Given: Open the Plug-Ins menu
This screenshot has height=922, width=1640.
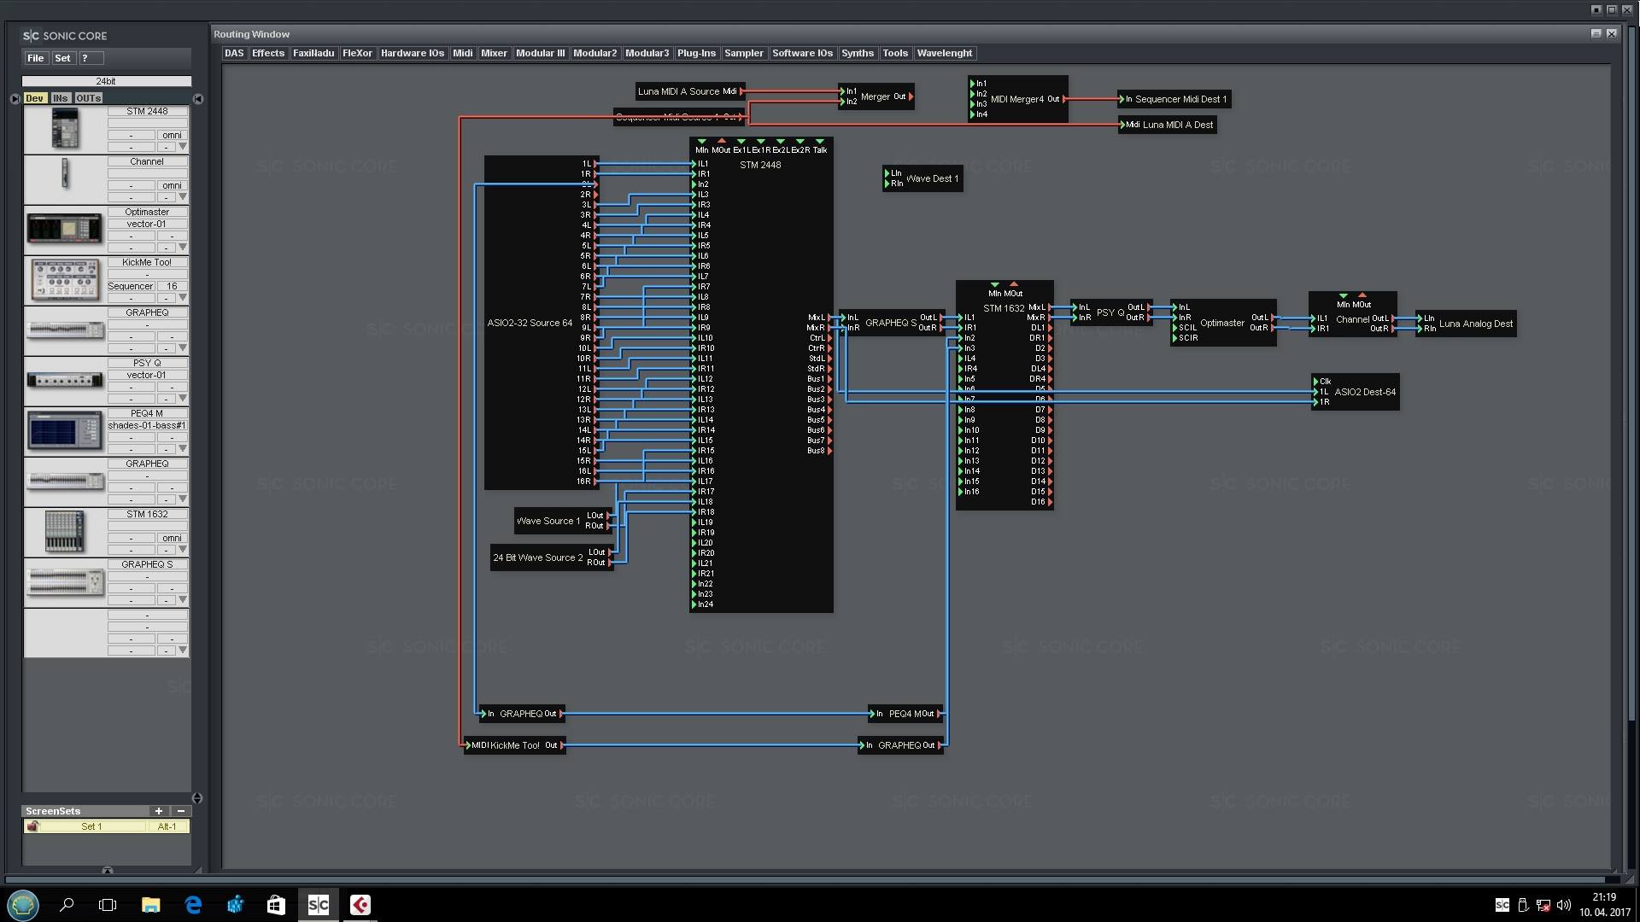Looking at the screenshot, I should (x=696, y=53).
